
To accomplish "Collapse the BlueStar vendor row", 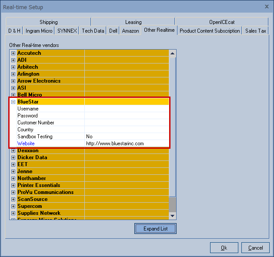I will [x=13, y=102].
